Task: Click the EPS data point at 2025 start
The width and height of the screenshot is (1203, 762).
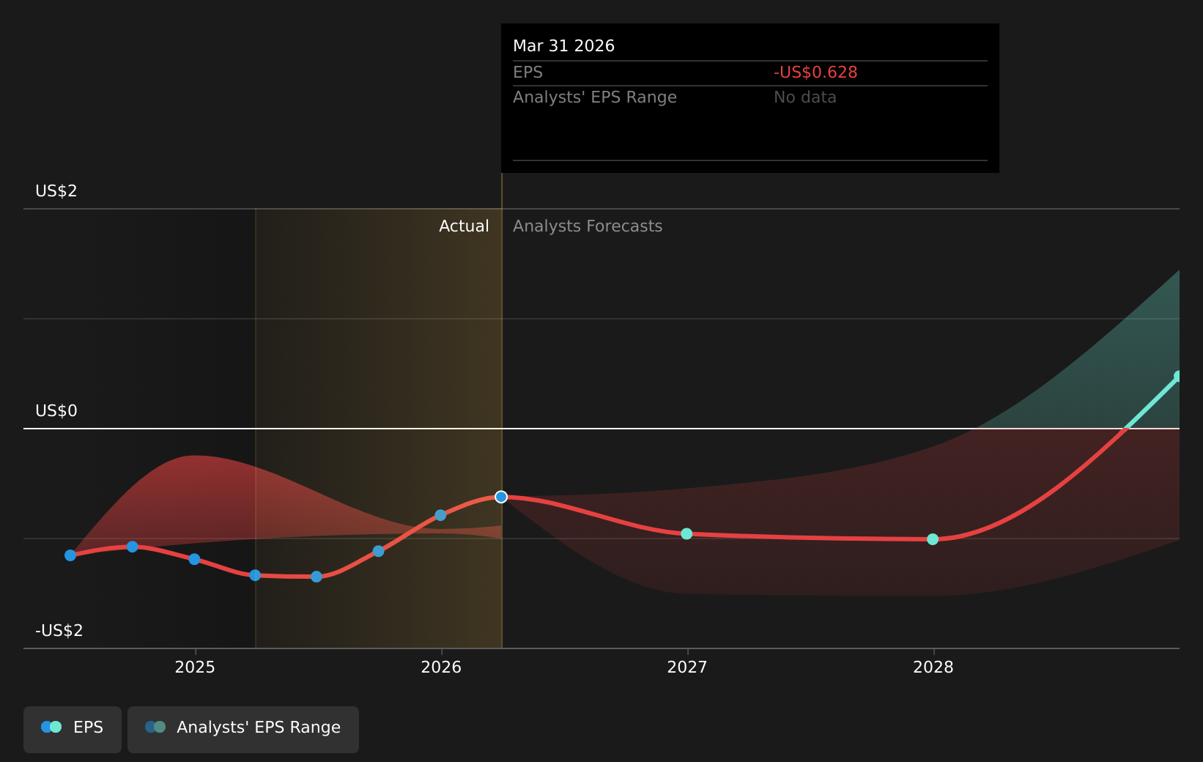Action: point(194,559)
